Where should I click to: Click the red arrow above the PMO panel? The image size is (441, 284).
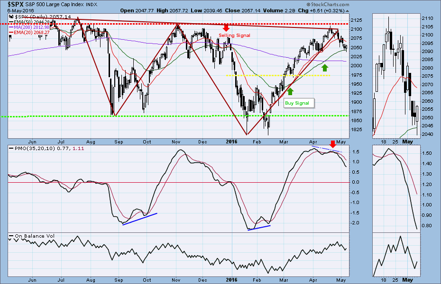click(x=332, y=143)
